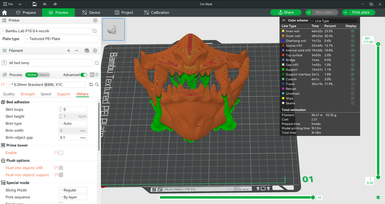
Task: Open the File menu dropdown arrow
Action: pos(20,4)
